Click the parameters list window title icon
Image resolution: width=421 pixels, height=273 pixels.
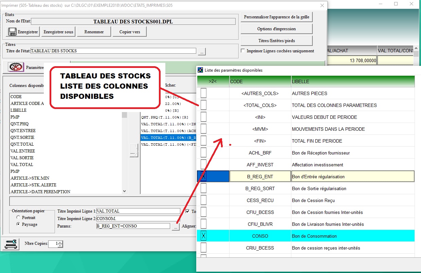point(201,70)
